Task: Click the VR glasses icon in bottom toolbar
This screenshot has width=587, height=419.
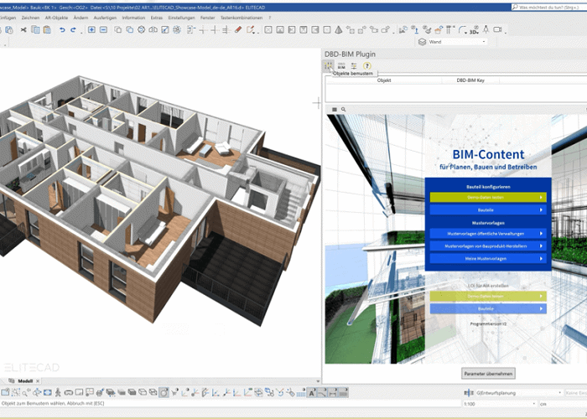Action: coord(69,392)
